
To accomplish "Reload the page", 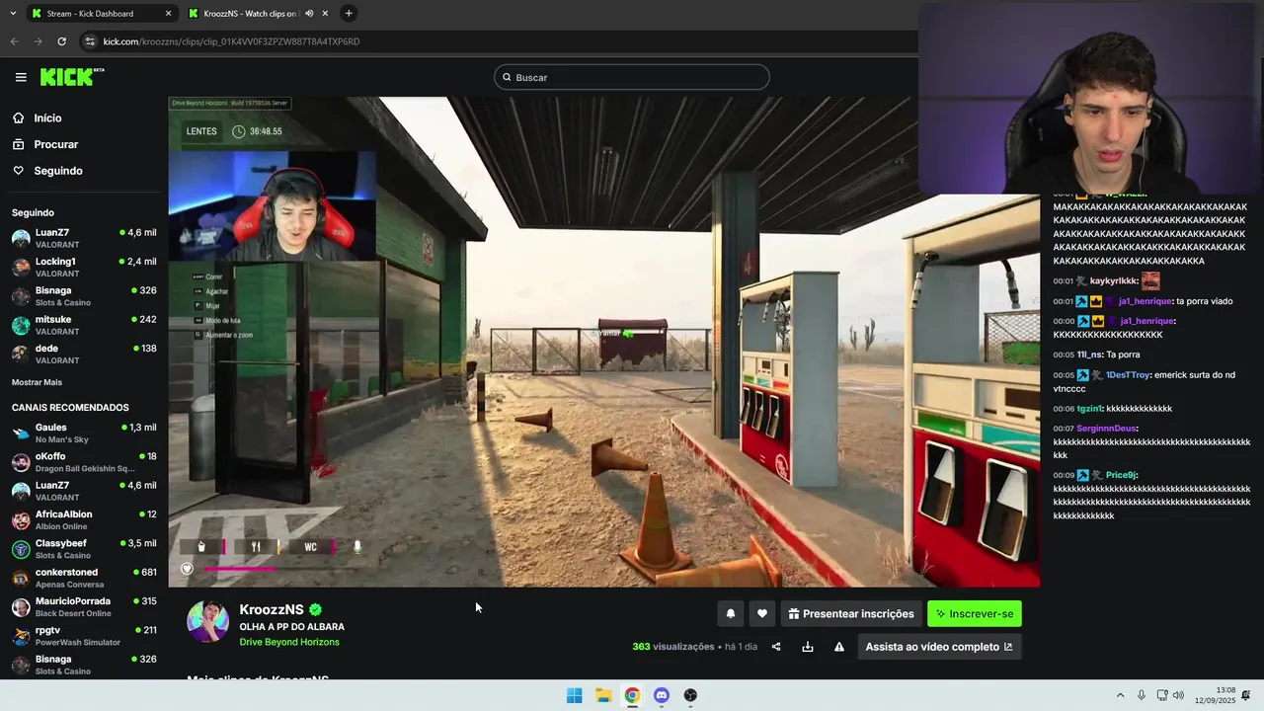I will click(x=61, y=41).
